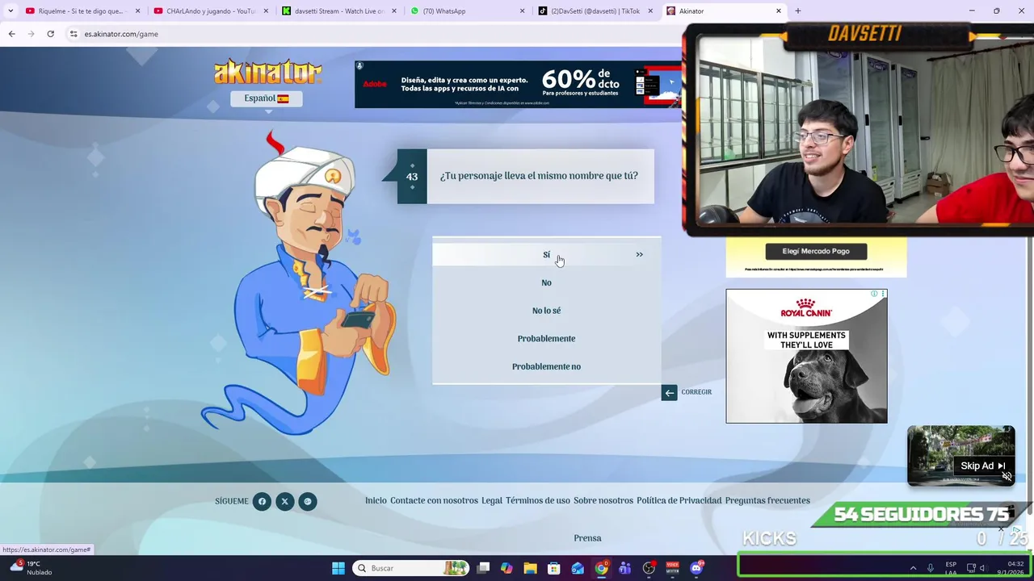Open the weather widget 19°C Nublado
This screenshot has width=1034, height=581.
[31, 568]
